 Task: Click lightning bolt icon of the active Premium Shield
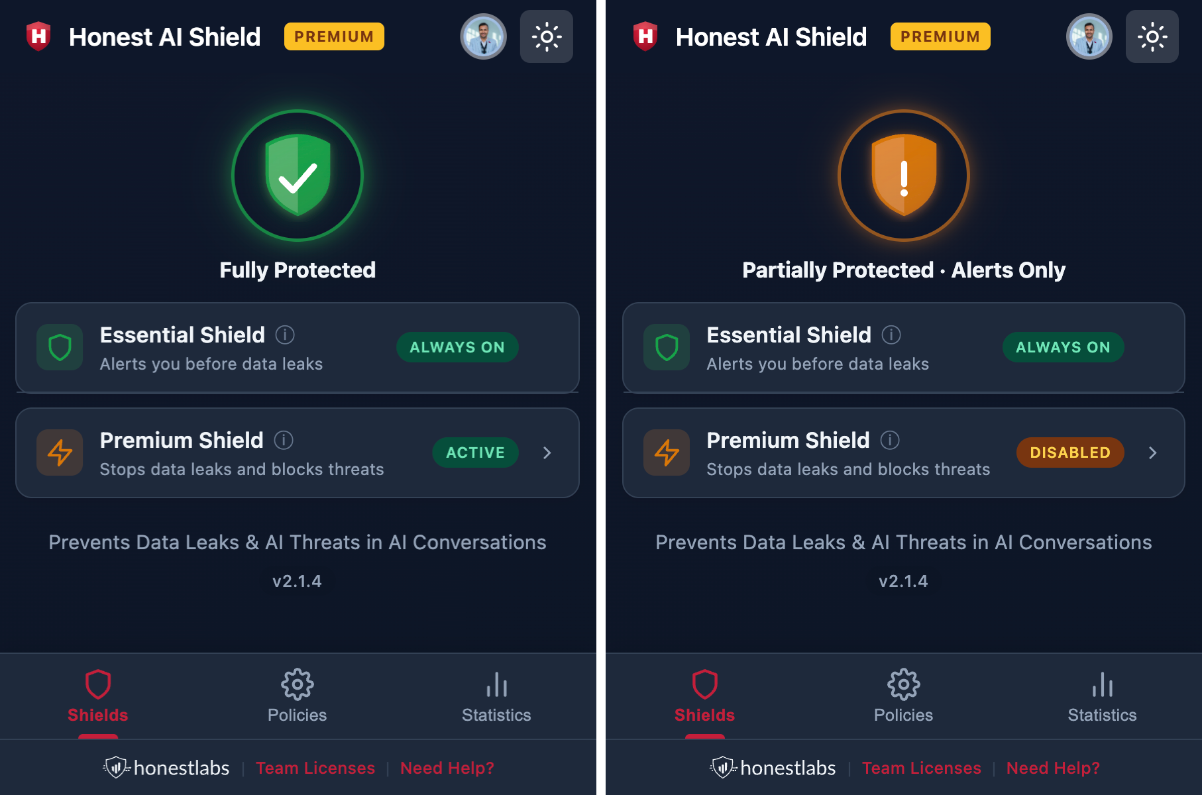pos(60,452)
